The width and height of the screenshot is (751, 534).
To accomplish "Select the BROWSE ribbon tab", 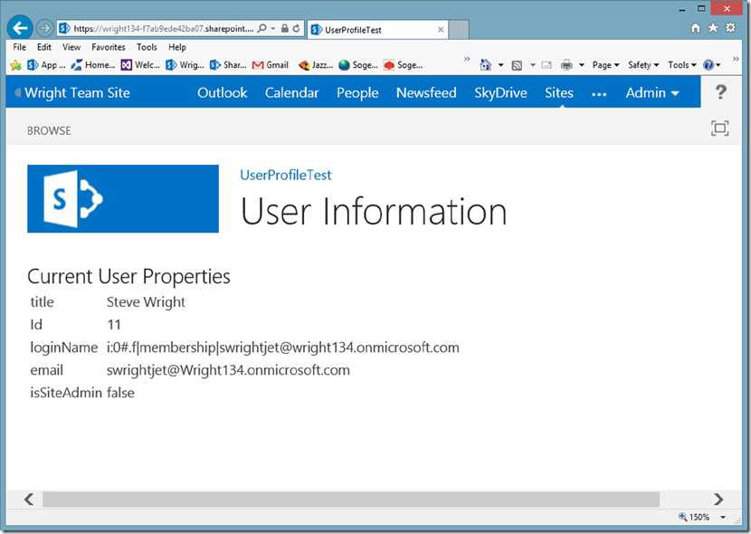I will pyautogui.click(x=49, y=130).
